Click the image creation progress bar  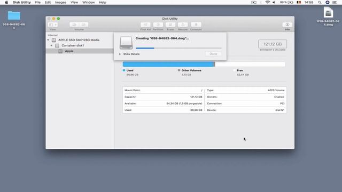[178, 48]
